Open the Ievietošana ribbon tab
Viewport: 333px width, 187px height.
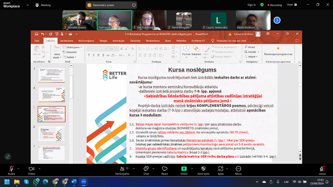pos(67,41)
